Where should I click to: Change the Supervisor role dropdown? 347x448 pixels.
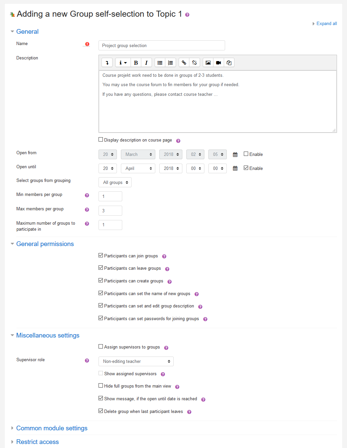point(136,361)
